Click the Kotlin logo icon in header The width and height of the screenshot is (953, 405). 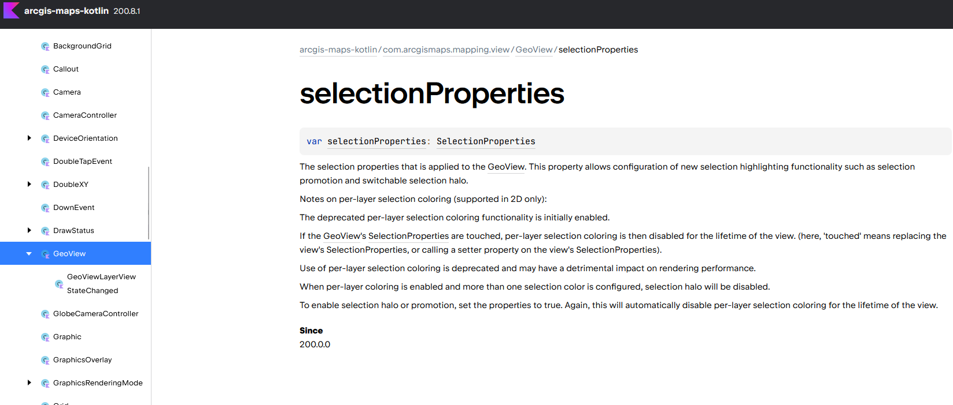point(11,10)
